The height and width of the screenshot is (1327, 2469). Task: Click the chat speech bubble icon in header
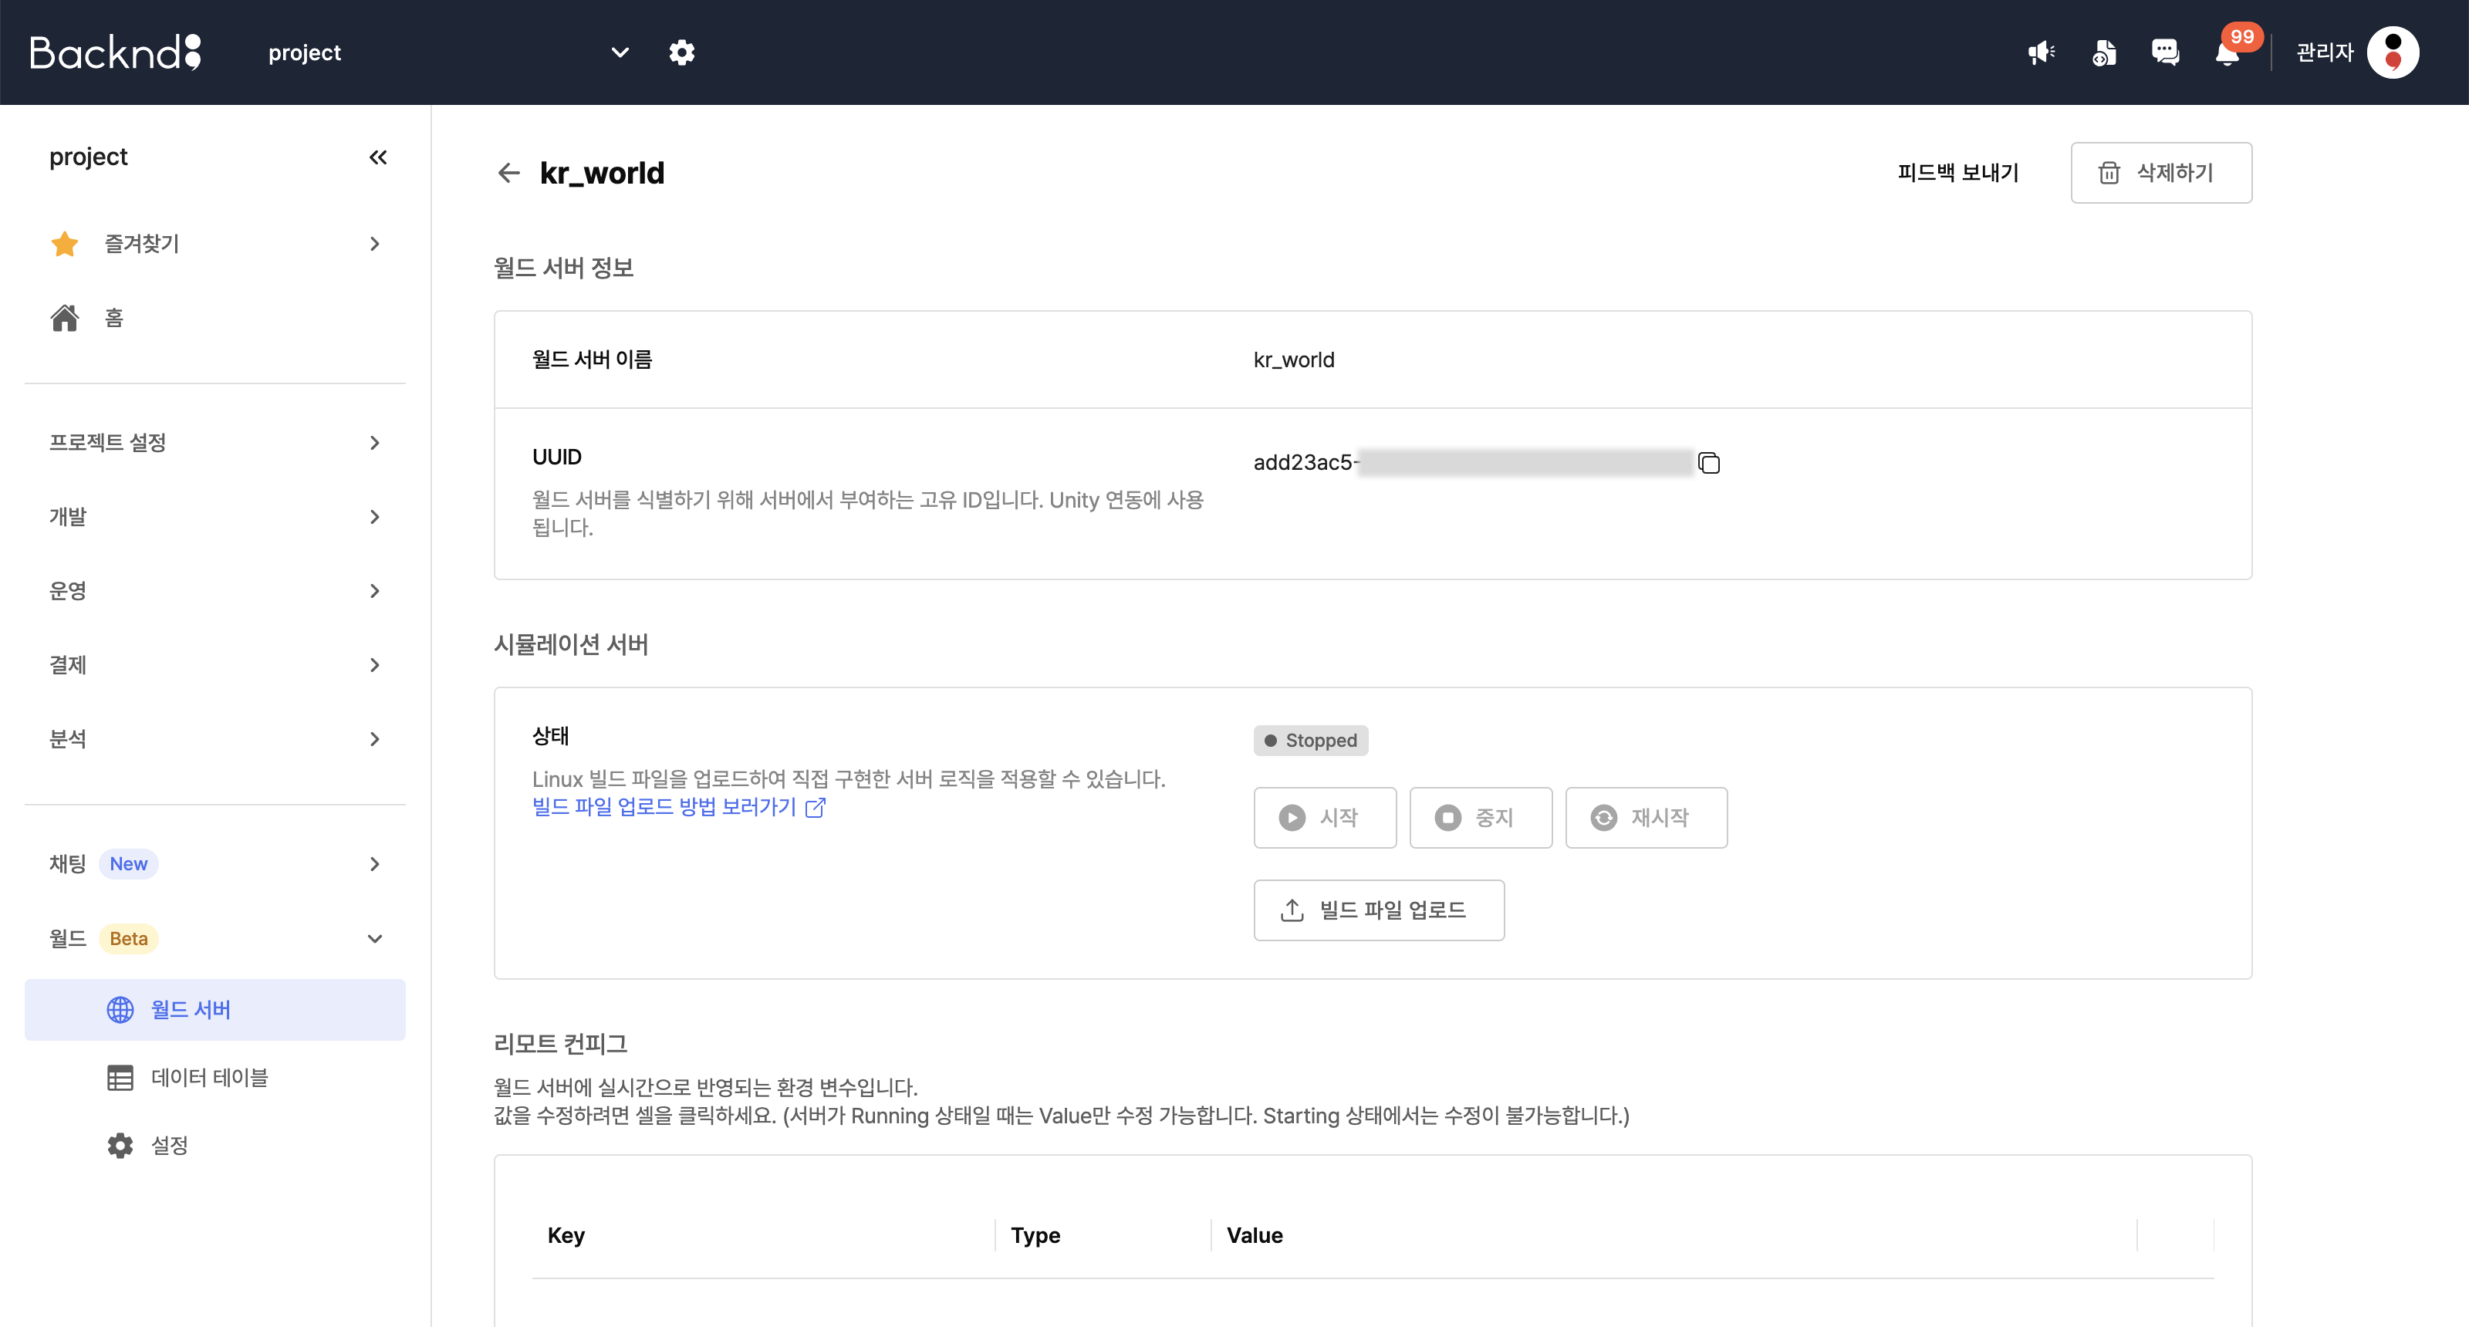pyautogui.click(x=2165, y=52)
